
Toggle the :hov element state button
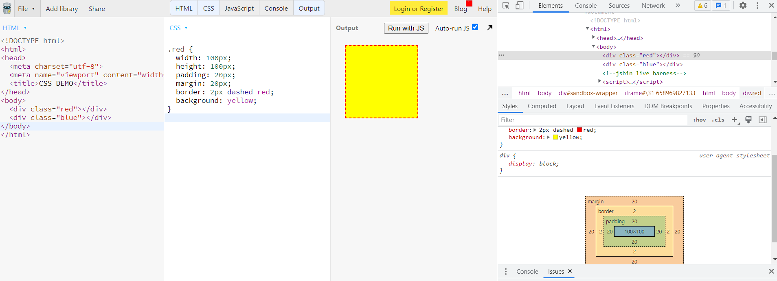[700, 120]
